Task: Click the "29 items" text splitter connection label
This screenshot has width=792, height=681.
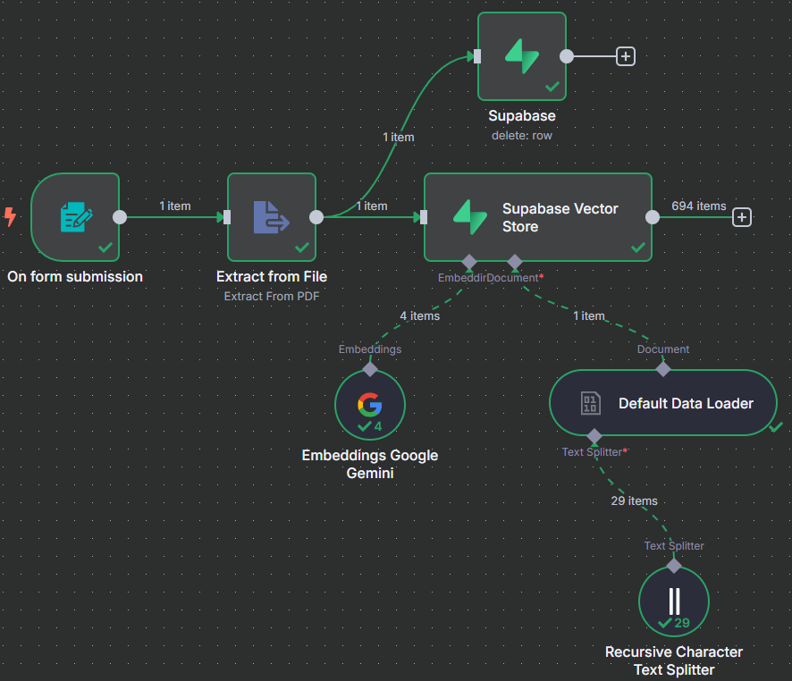Action: pyautogui.click(x=635, y=500)
